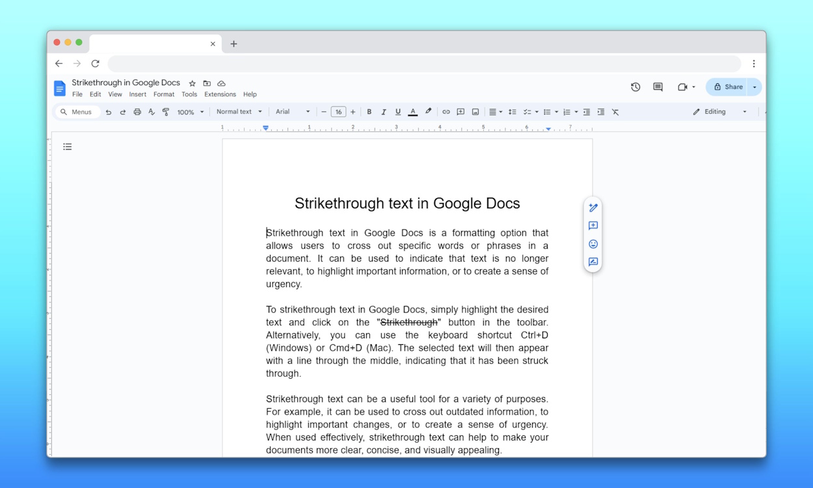Click the insert image icon

click(x=475, y=111)
